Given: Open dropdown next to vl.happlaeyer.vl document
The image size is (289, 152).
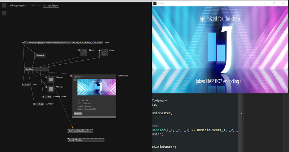Looking at the screenshot, I should [x=28, y=6].
